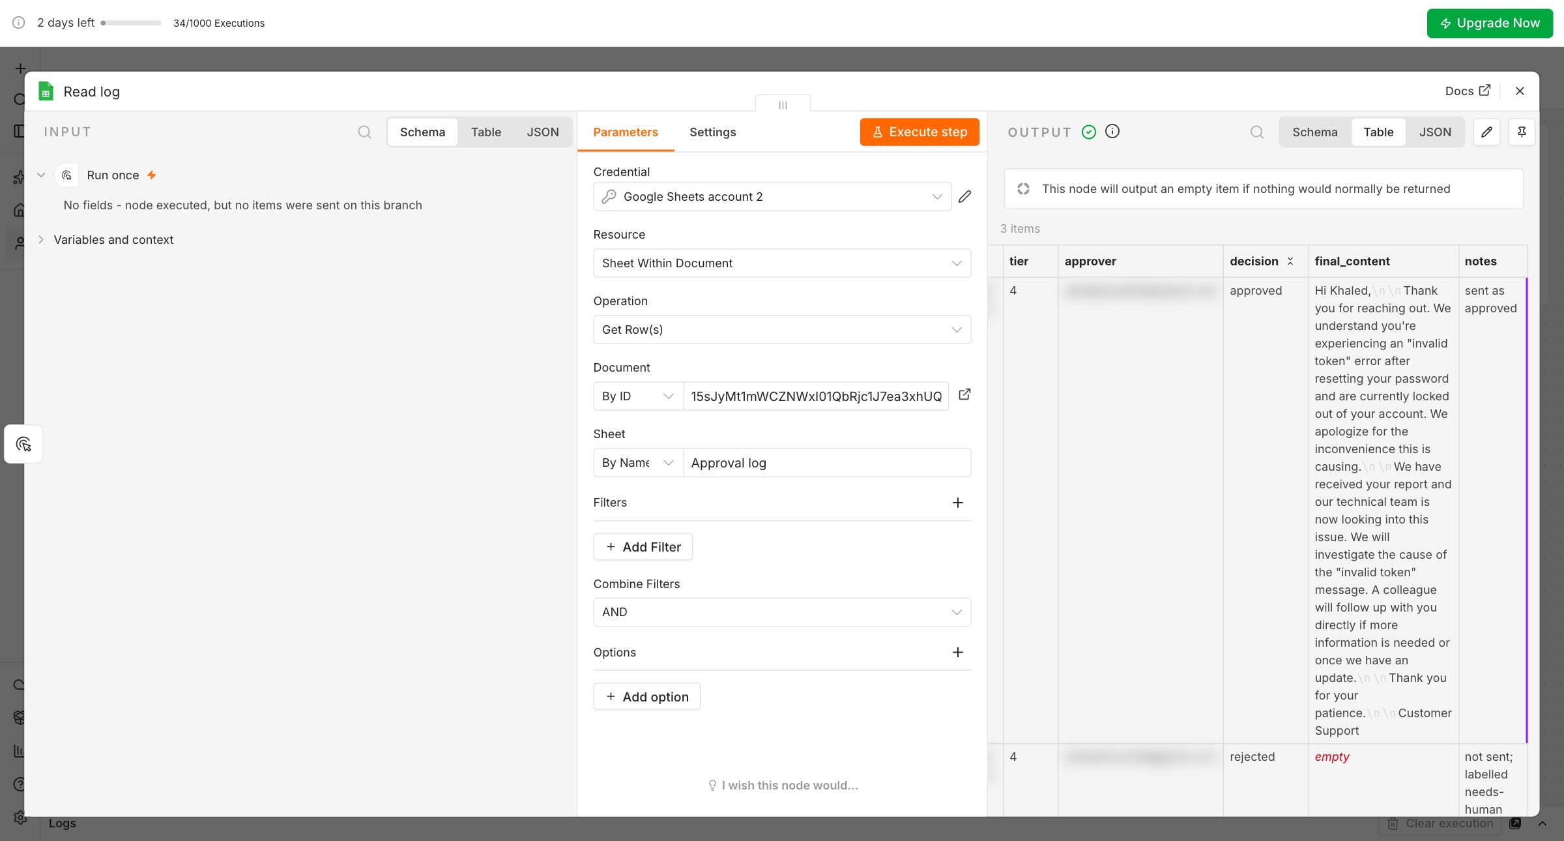Click the panel drag handle at top
The image size is (1564, 841).
783,105
